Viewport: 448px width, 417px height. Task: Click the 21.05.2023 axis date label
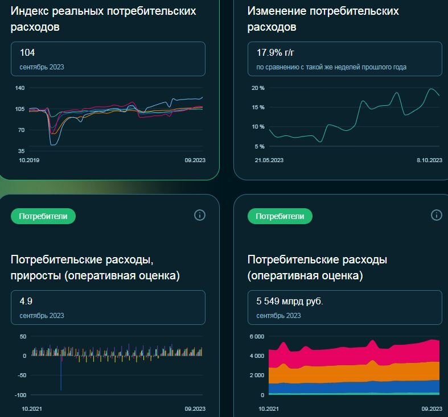269,160
